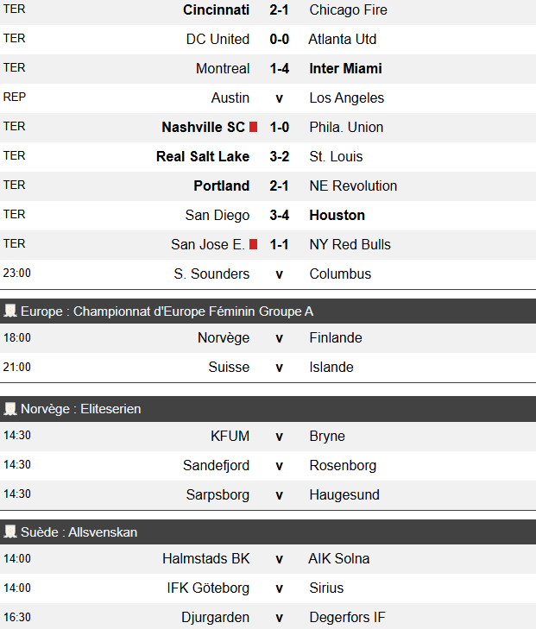Open the Norvège : Eliteserien league header
This screenshot has width=536, height=629.
pyautogui.click(x=80, y=409)
